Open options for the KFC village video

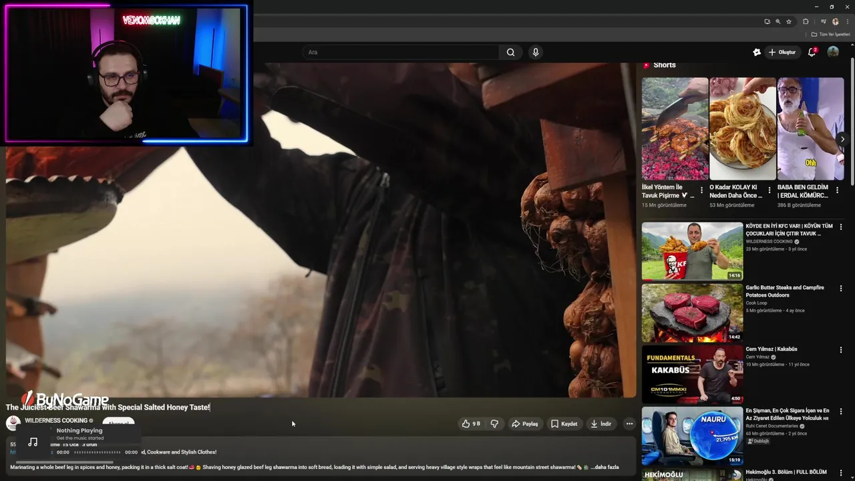coord(841,227)
